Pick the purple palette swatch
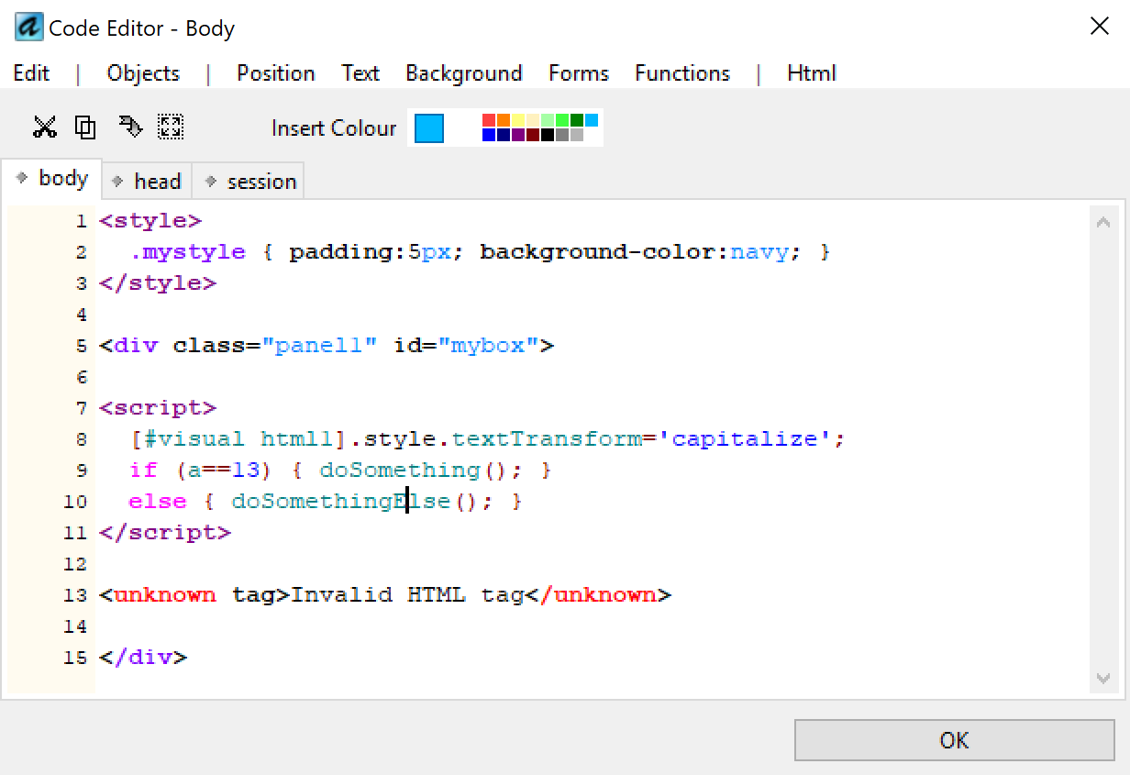The height and width of the screenshot is (775, 1130). [518, 135]
